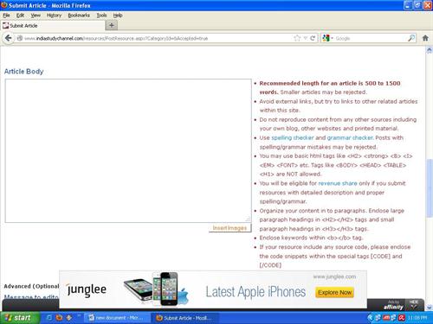The height and width of the screenshot is (324, 433).
Task: Open the www.junglee.com ad link
Action: tap(334, 276)
